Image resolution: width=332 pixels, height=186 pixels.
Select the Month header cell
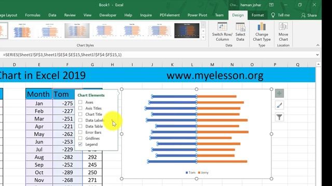(x=39, y=94)
